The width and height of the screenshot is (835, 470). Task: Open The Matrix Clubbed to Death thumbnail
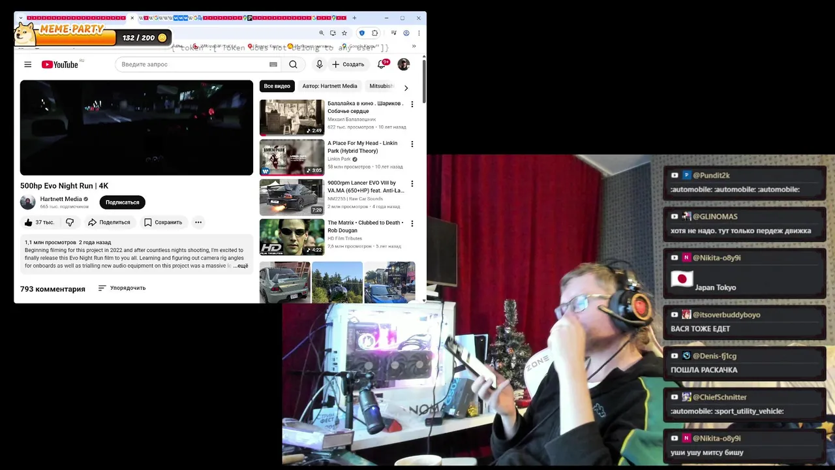point(292,237)
